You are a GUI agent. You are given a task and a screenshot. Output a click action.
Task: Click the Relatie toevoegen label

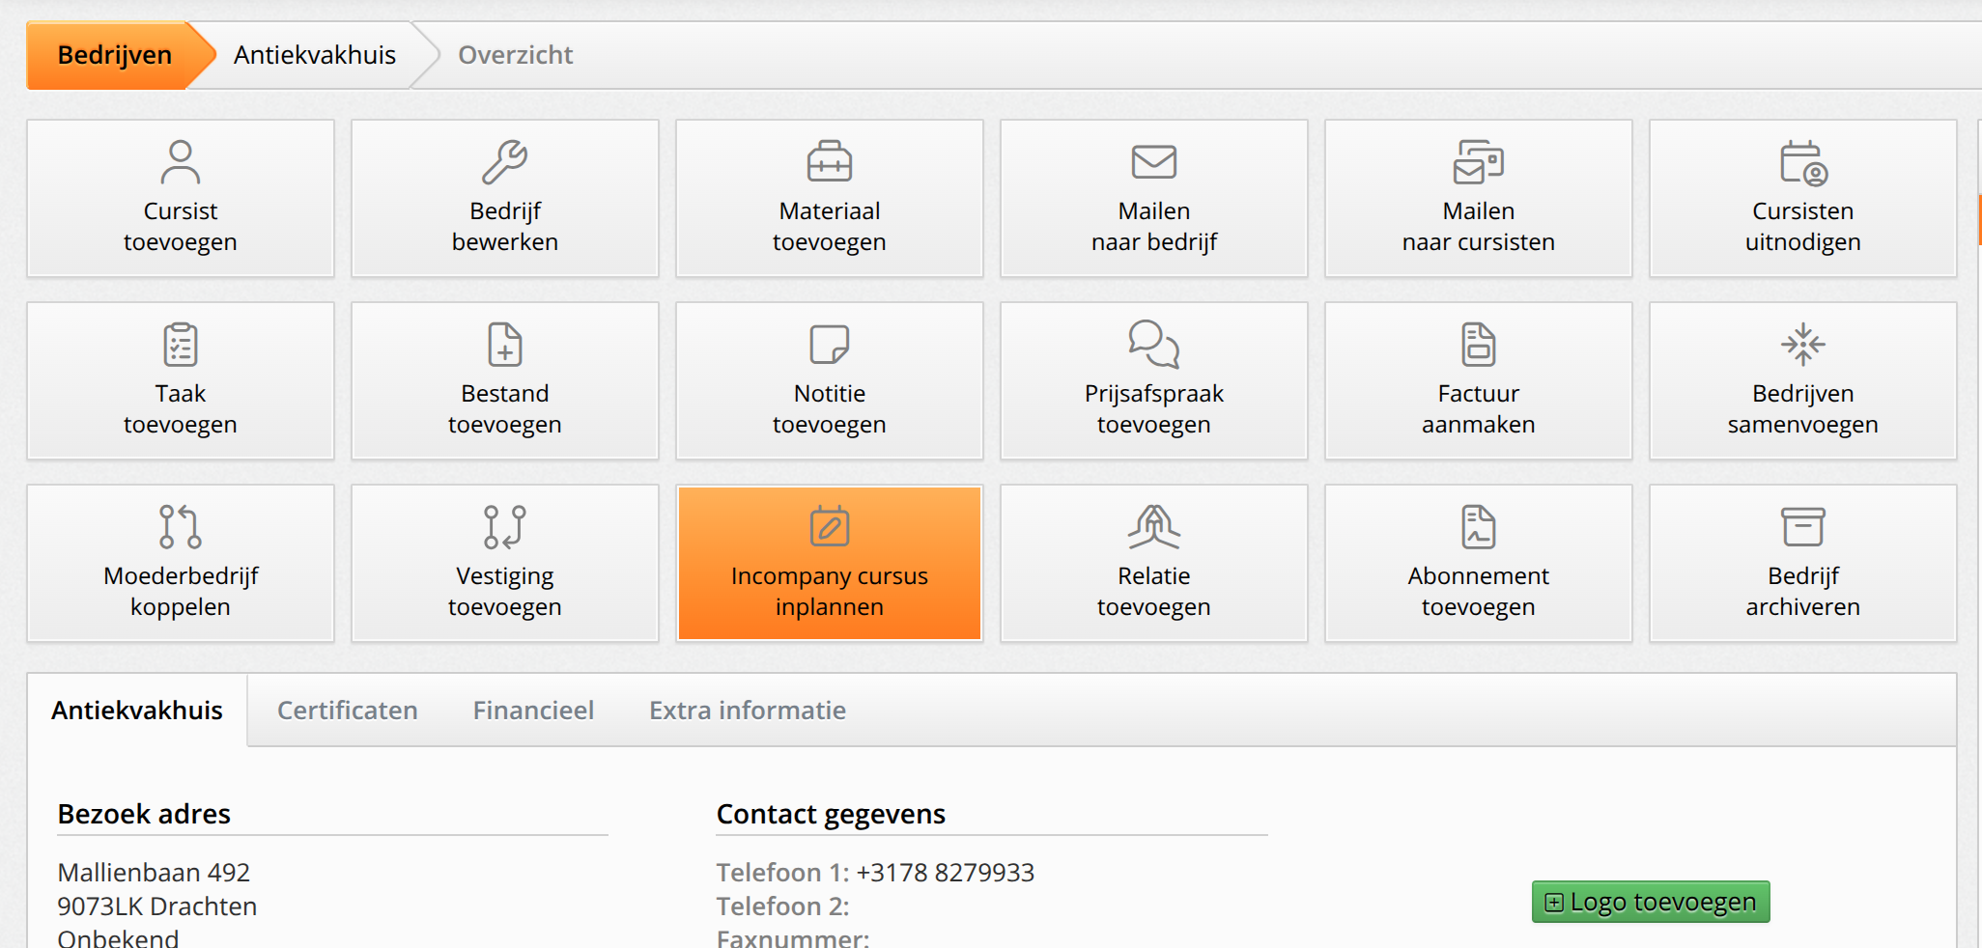pyautogui.click(x=1154, y=591)
